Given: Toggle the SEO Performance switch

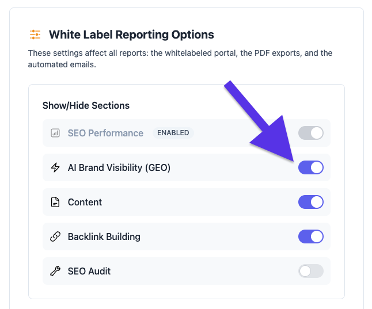Looking at the screenshot, I should coord(311,133).
